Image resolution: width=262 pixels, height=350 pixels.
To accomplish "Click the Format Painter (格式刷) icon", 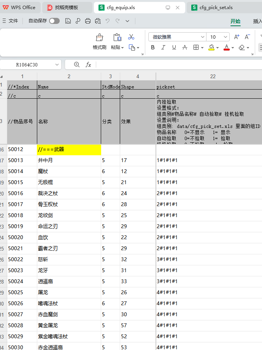I will click(x=99, y=38).
